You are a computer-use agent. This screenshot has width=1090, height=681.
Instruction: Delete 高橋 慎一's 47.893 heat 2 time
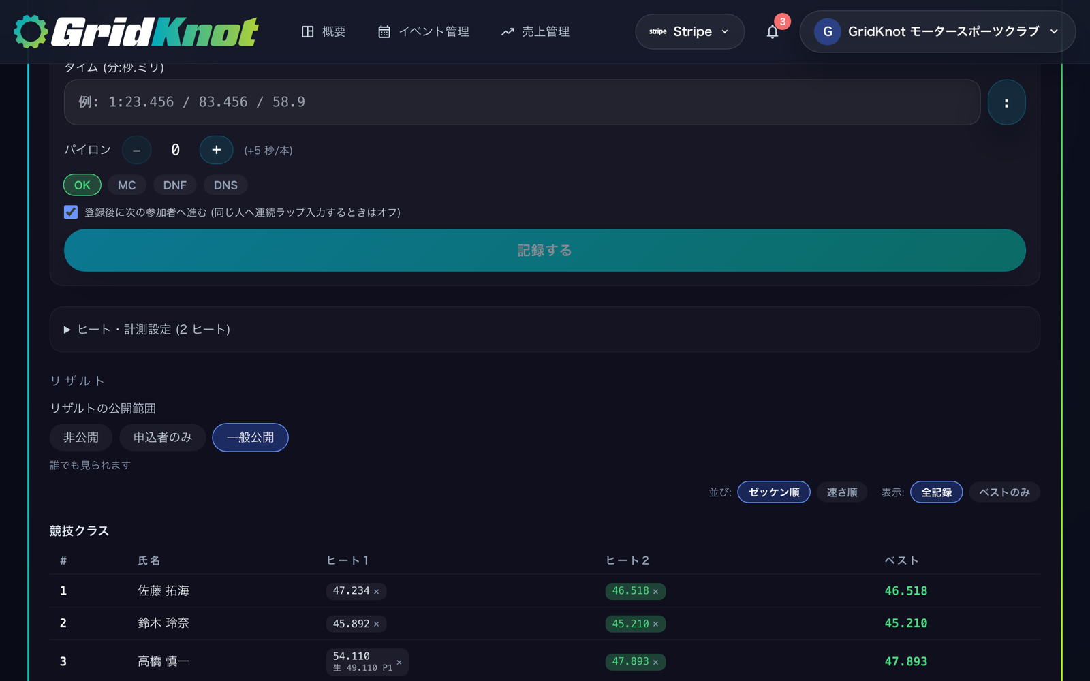(655, 663)
